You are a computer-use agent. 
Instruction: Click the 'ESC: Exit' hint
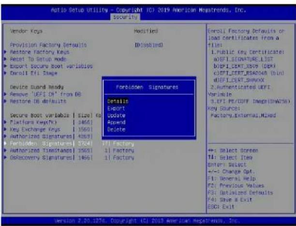coord(221,207)
